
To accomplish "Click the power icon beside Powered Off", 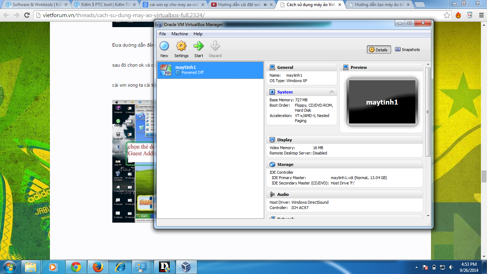I will tap(178, 72).
